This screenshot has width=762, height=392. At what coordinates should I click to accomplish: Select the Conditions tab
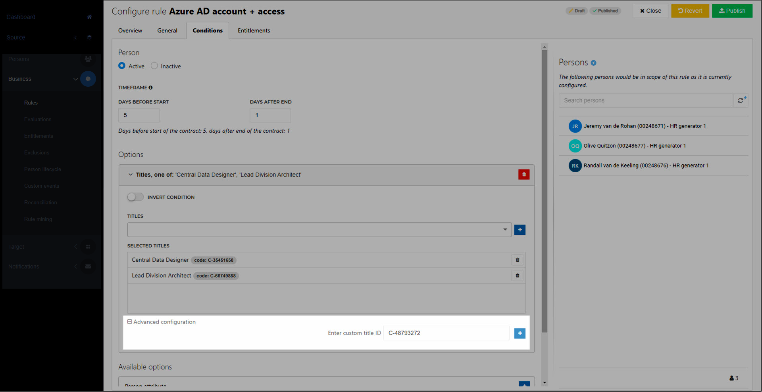208,30
